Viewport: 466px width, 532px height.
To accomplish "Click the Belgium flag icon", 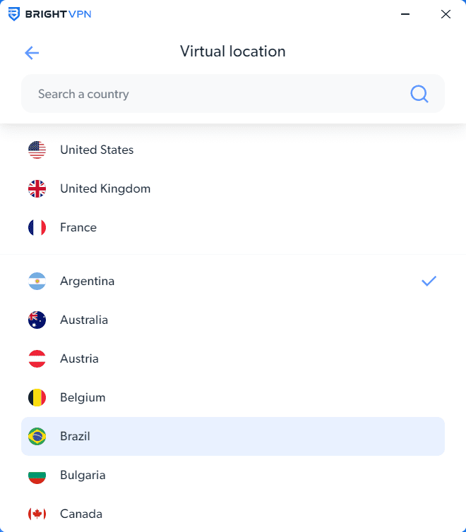I will pyautogui.click(x=37, y=397).
